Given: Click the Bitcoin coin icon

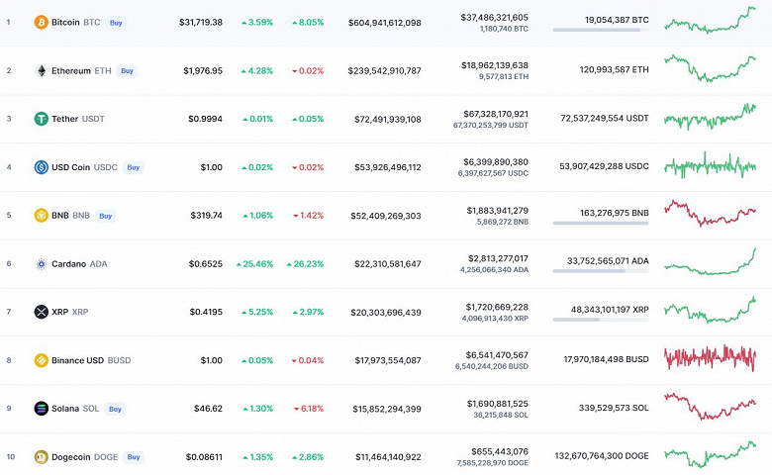Looking at the screenshot, I should pyautogui.click(x=41, y=22).
